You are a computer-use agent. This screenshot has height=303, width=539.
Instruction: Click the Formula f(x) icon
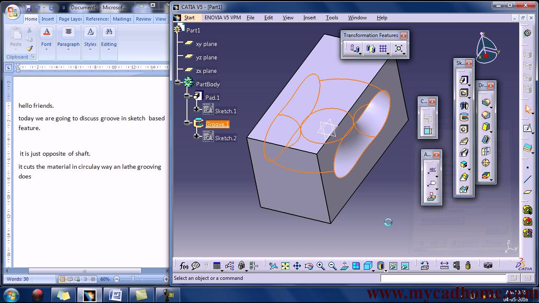point(184,266)
